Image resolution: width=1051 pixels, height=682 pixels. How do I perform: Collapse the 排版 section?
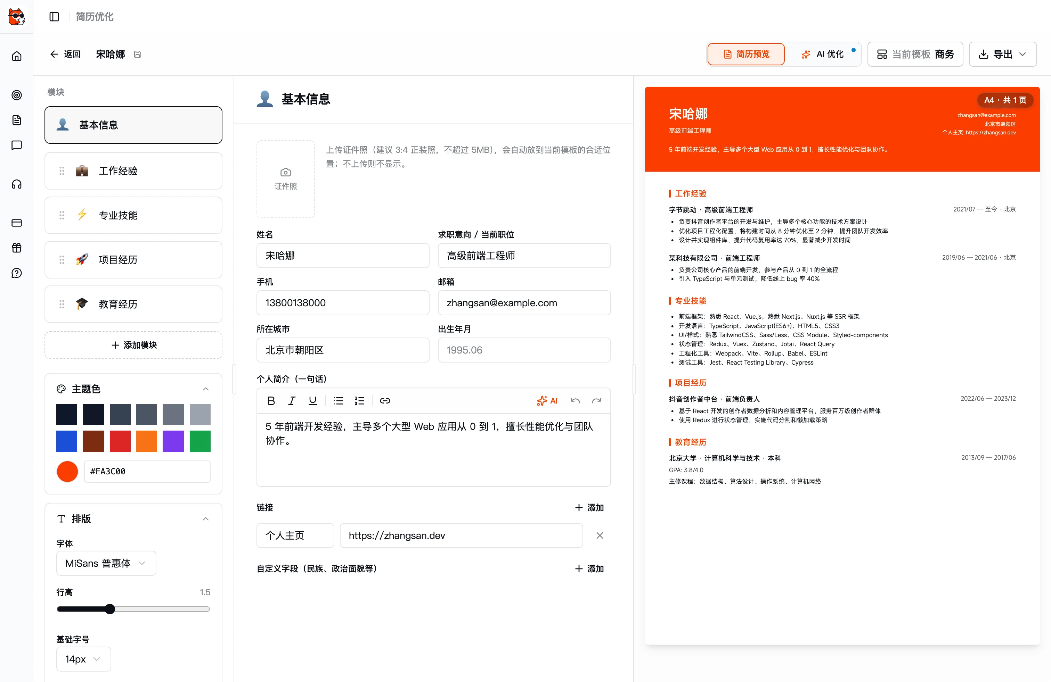(206, 519)
